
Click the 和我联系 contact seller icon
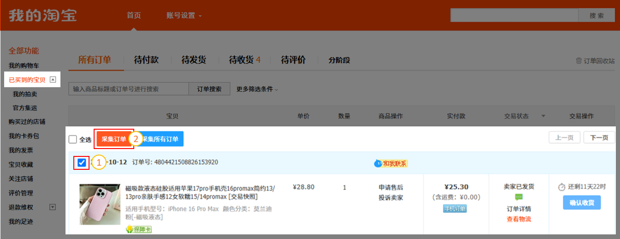pyautogui.click(x=391, y=163)
